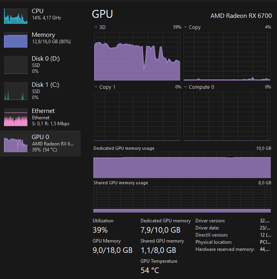Click the '44,...' hardware reserved memory value

coord(265,249)
